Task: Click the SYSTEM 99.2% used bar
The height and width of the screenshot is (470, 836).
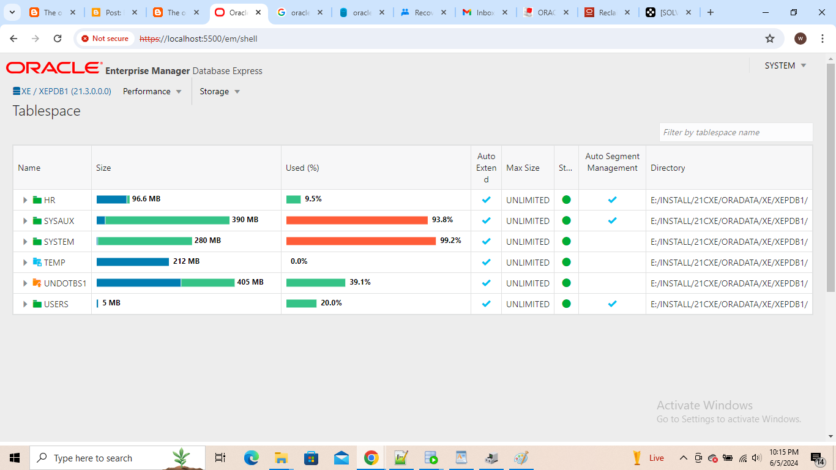Action: (x=361, y=241)
